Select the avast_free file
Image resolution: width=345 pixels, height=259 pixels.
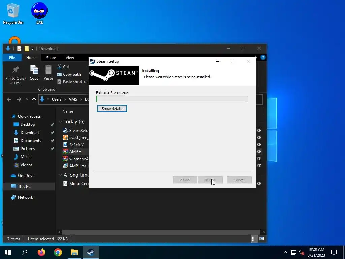[75, 138]
